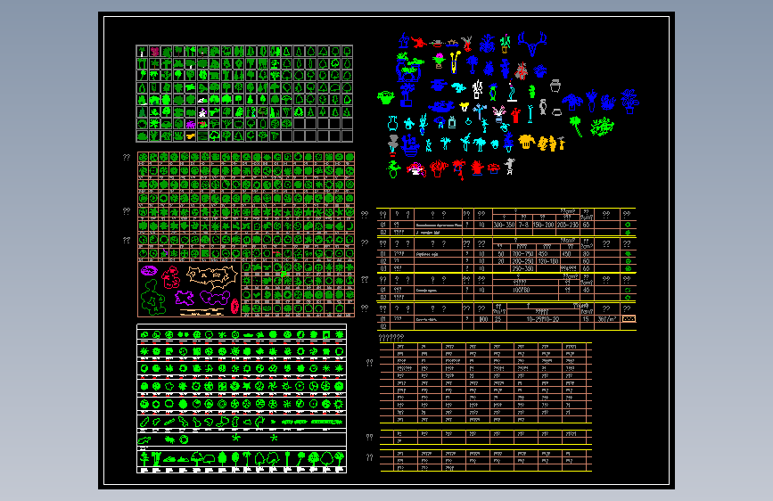This screenshot has width=773, height=501.
Task: Click the dark green rock outline
Action: pyautogui.click(x=153, y=298)
